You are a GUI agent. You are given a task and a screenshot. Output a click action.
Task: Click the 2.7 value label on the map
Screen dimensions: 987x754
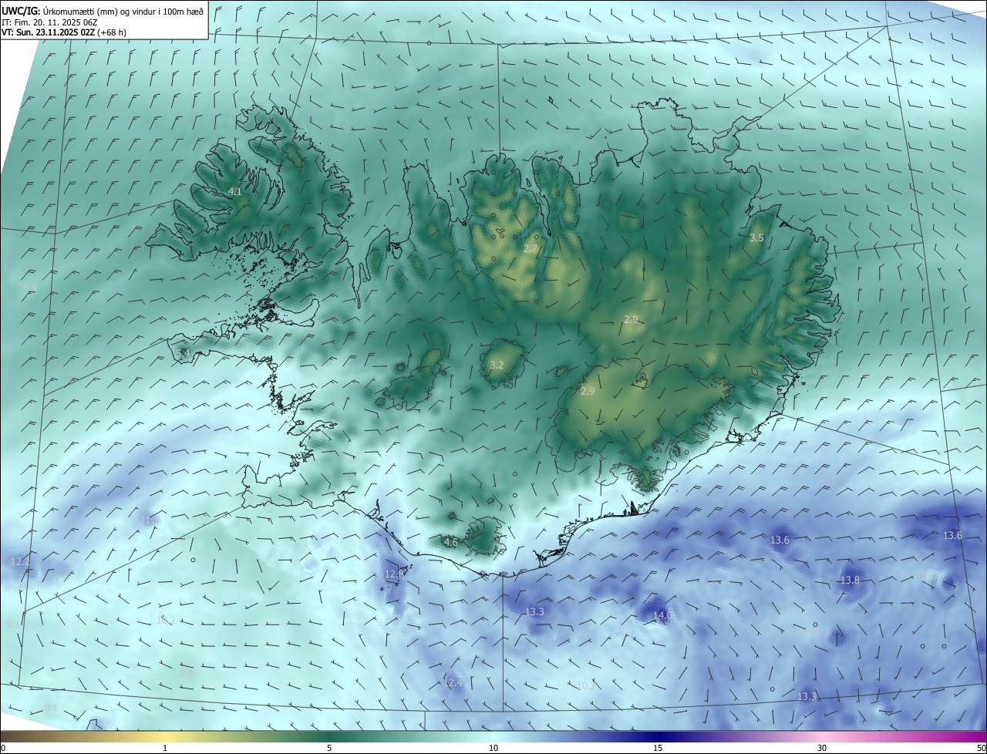pos(531,249)
